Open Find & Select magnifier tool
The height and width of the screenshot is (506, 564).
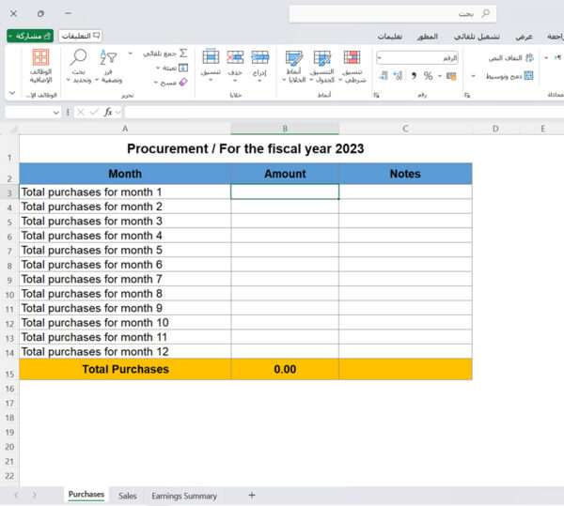pyautogui.click(x=79, y=58)
